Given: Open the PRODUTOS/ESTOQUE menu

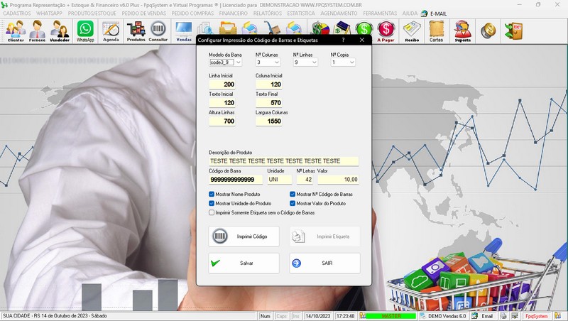Looking at the screenshot, I should [92, 13].
